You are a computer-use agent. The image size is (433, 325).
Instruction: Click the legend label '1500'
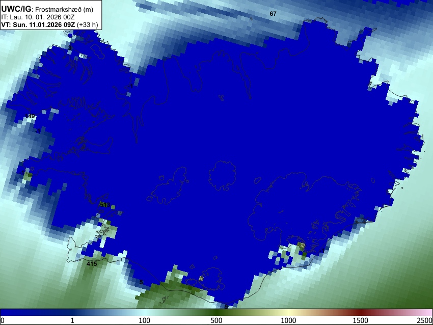361,320
